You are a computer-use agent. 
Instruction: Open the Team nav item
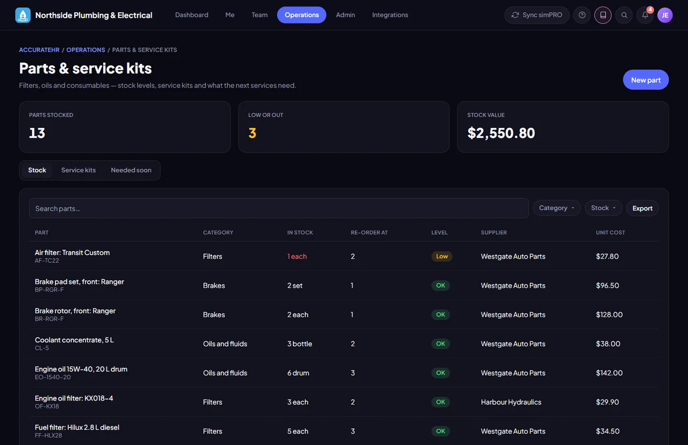pos(260,15)
